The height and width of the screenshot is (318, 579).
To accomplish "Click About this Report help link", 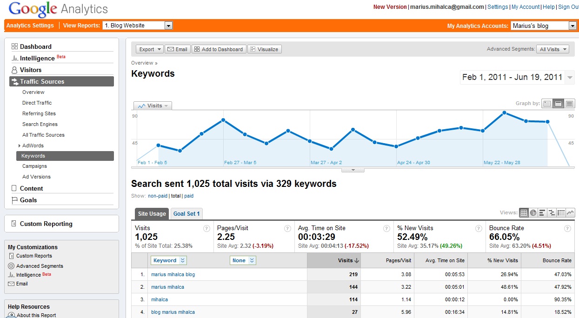I will [x=36, y=315].
